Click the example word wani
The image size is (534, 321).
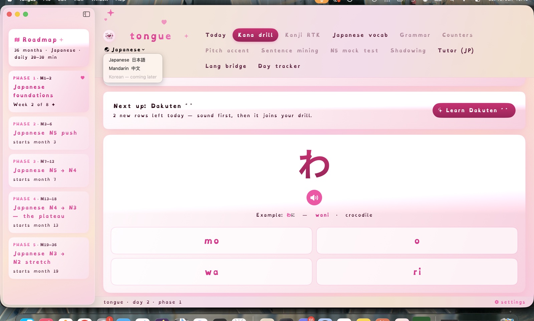[322, 215]
